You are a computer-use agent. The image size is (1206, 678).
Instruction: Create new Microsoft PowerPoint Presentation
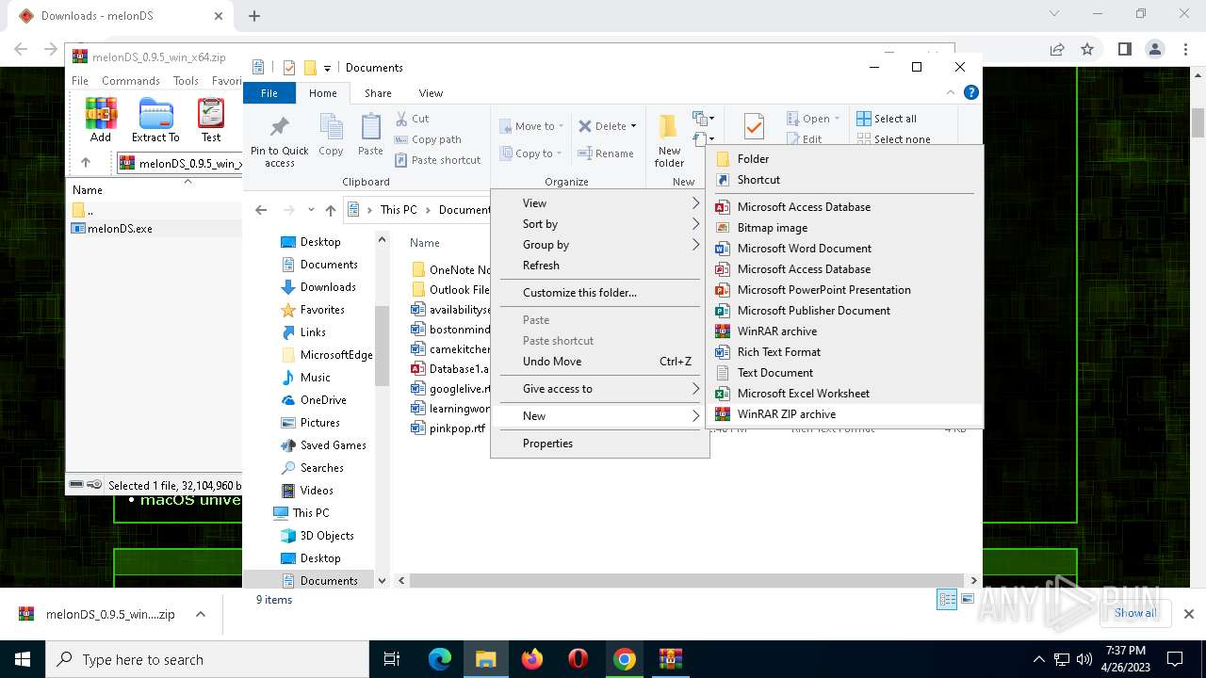point(844,290)
